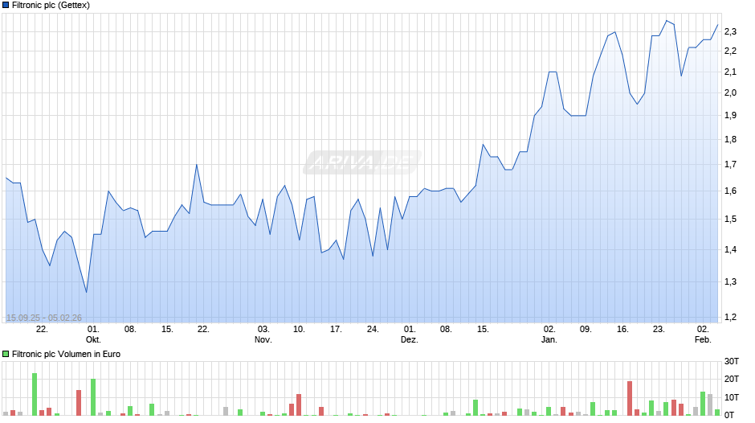Click the 0T volume axis label
Image resolution: width=755 pixels, height=423 pixels.
729,415
